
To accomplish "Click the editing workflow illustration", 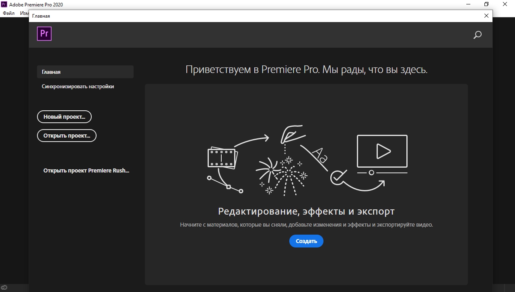I will (x=307, y=161).
